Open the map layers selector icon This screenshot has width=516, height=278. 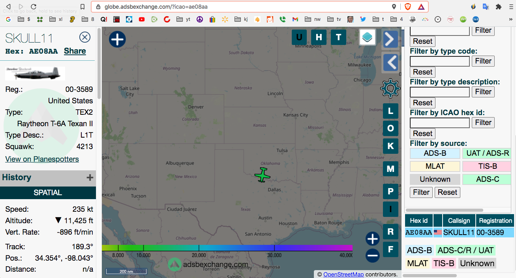coord(367,37)
